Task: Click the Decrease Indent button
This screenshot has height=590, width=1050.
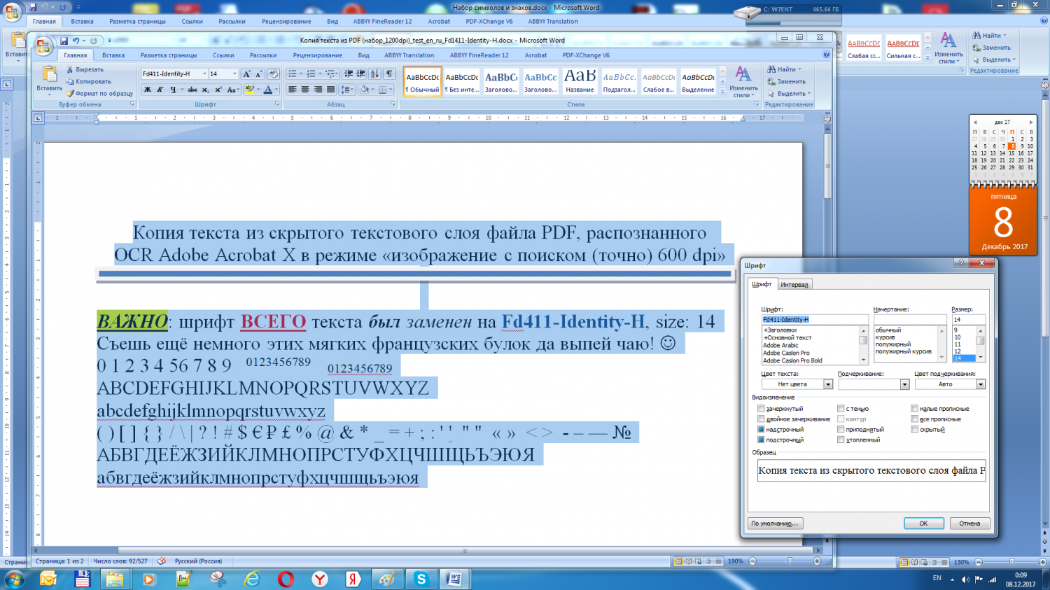Action: (x=349, y=73)
